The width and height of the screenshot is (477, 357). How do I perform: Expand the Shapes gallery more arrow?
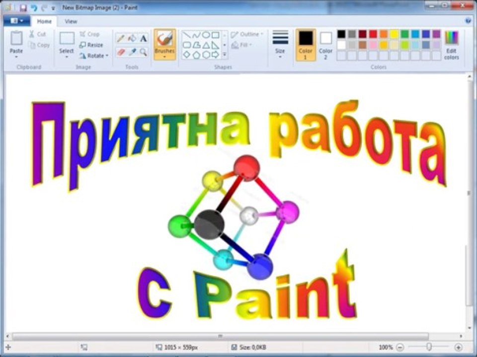(x=225, y=55)
